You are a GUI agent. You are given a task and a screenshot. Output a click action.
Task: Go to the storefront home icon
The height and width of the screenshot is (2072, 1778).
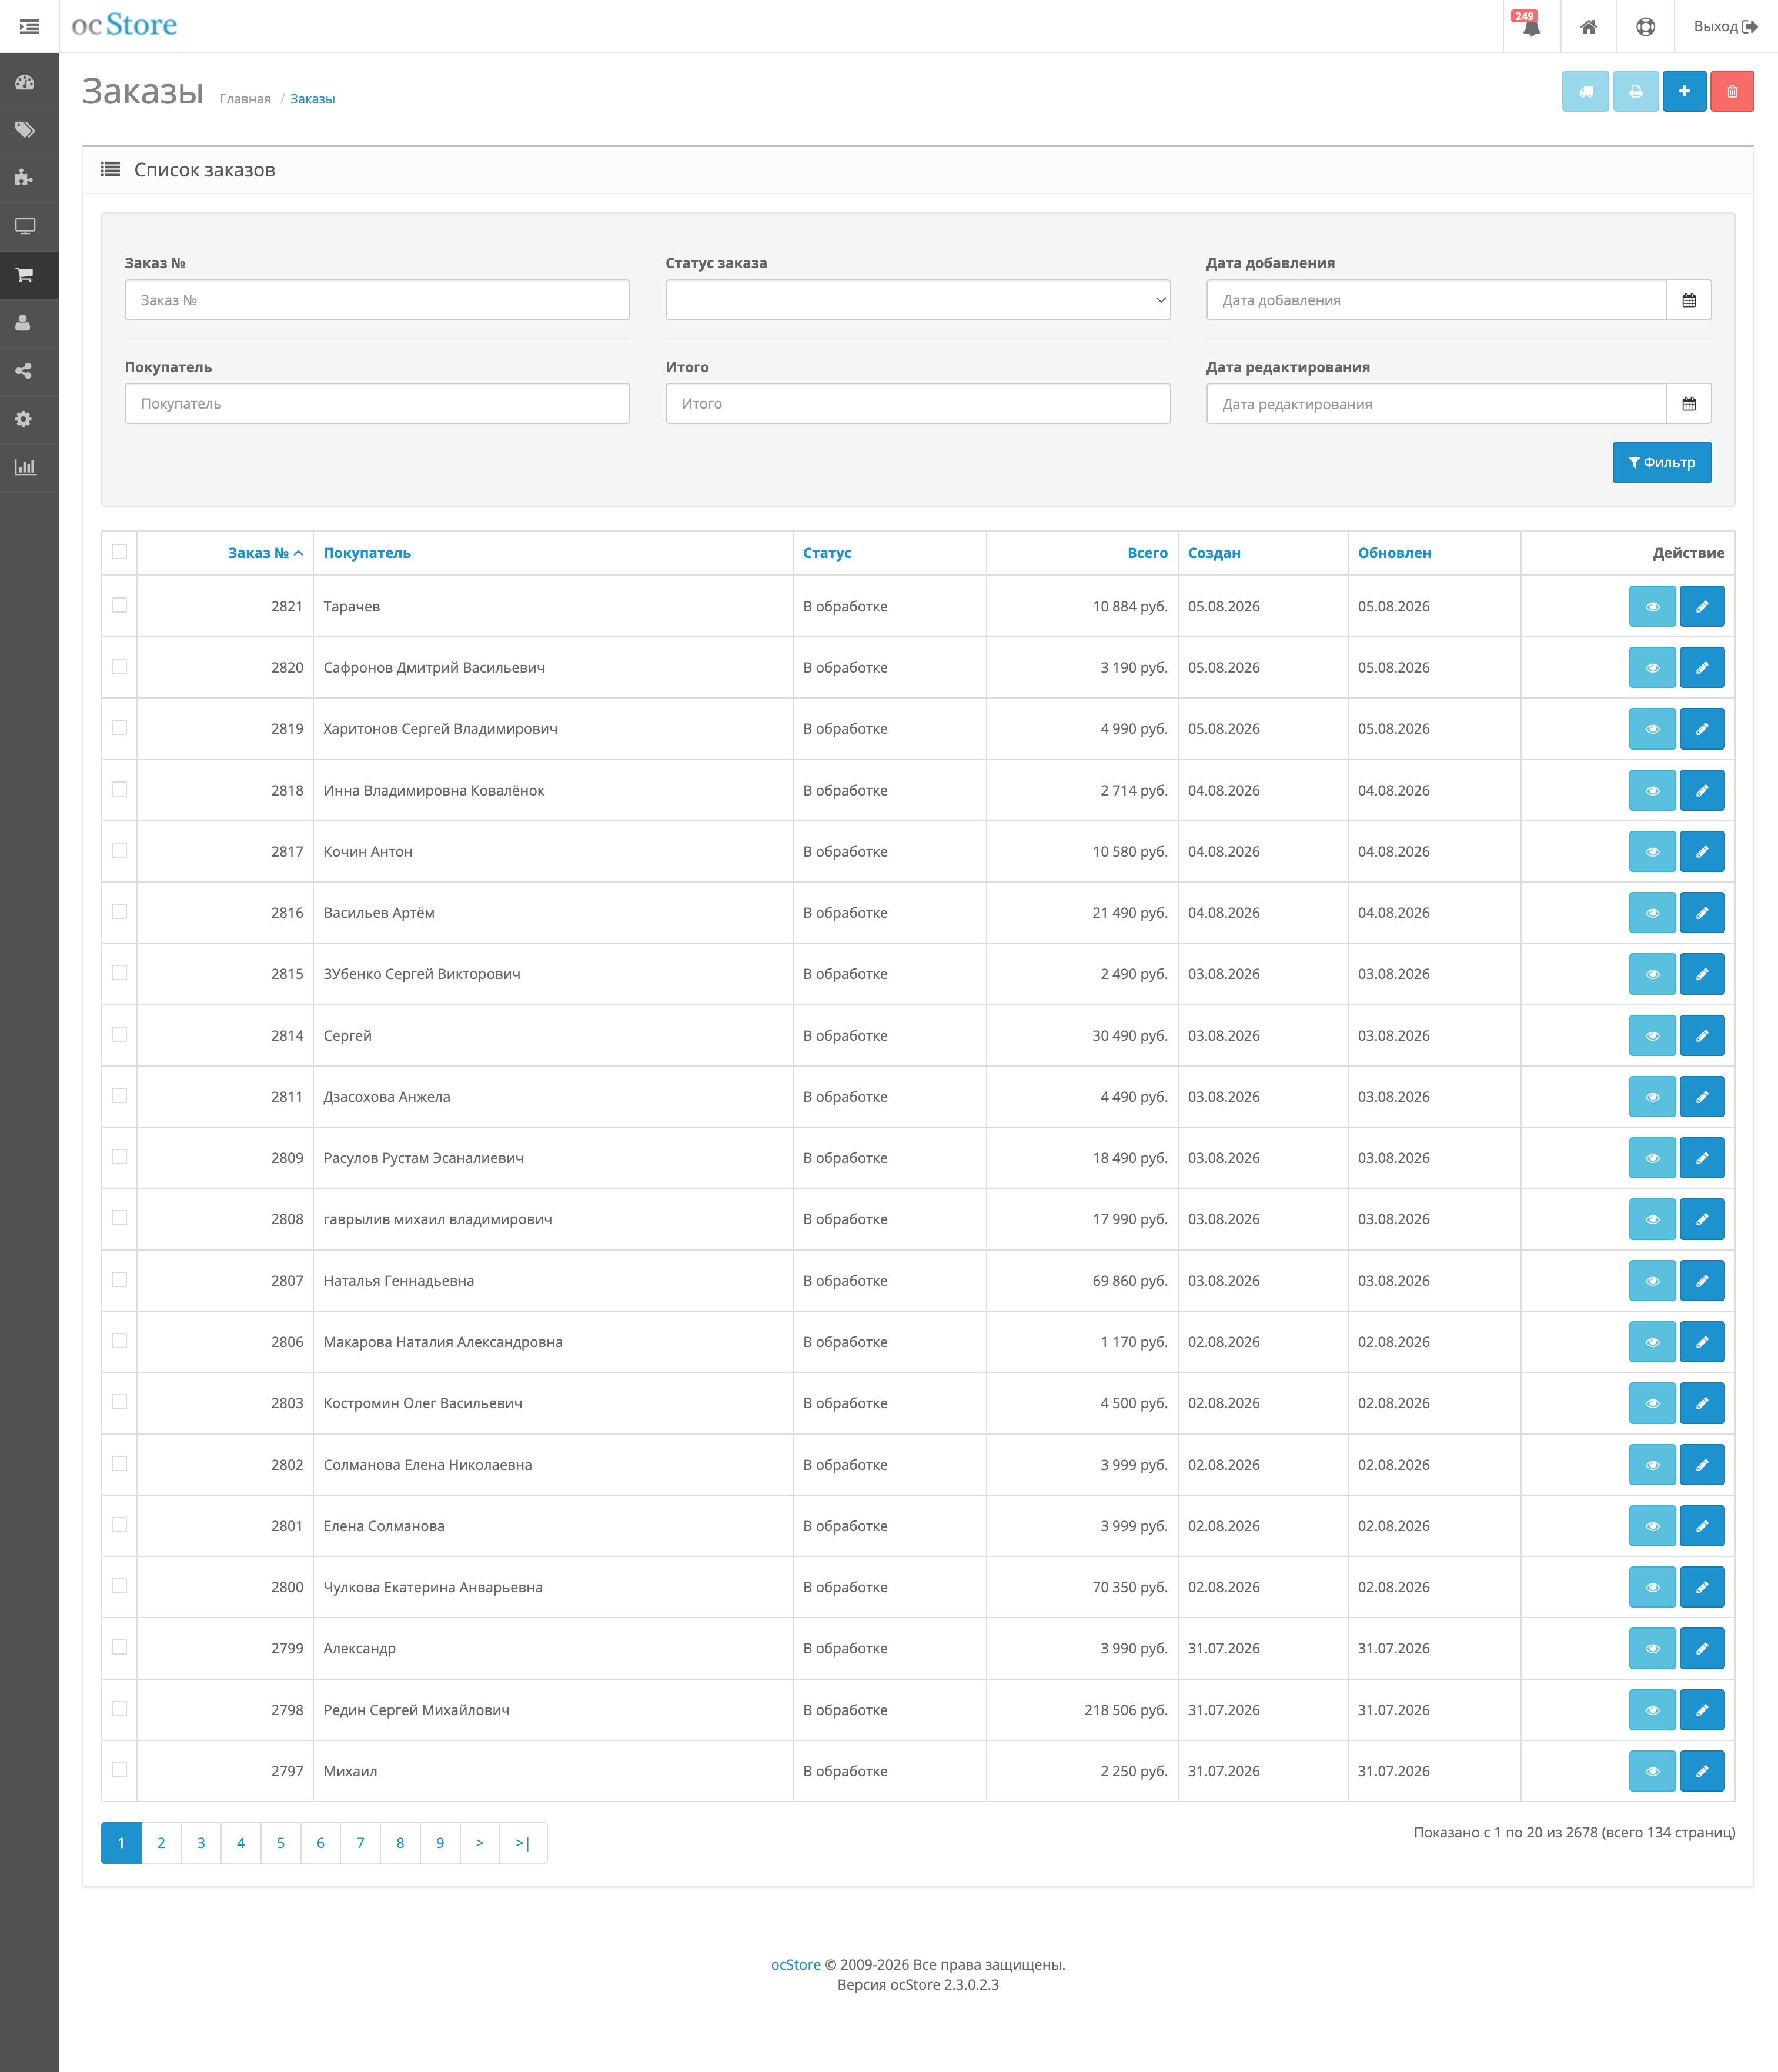1588,26
